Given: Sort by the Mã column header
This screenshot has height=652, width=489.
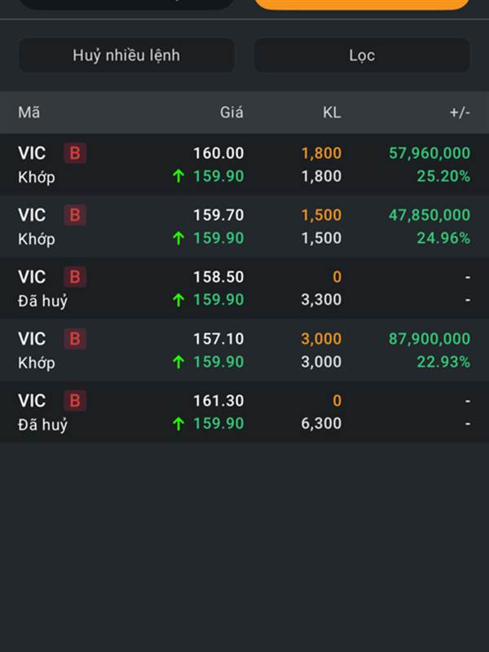Looking at the screenshot, I should [29, 112].
